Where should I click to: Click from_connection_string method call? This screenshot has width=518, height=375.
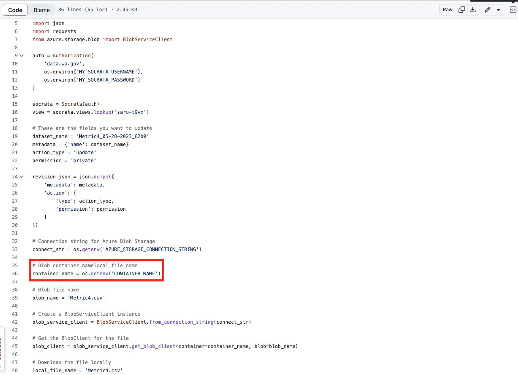[181, 322]
